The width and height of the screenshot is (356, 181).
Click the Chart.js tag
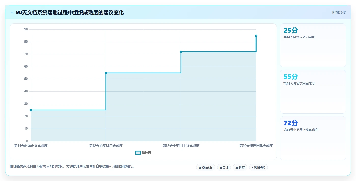coord(206,168)
